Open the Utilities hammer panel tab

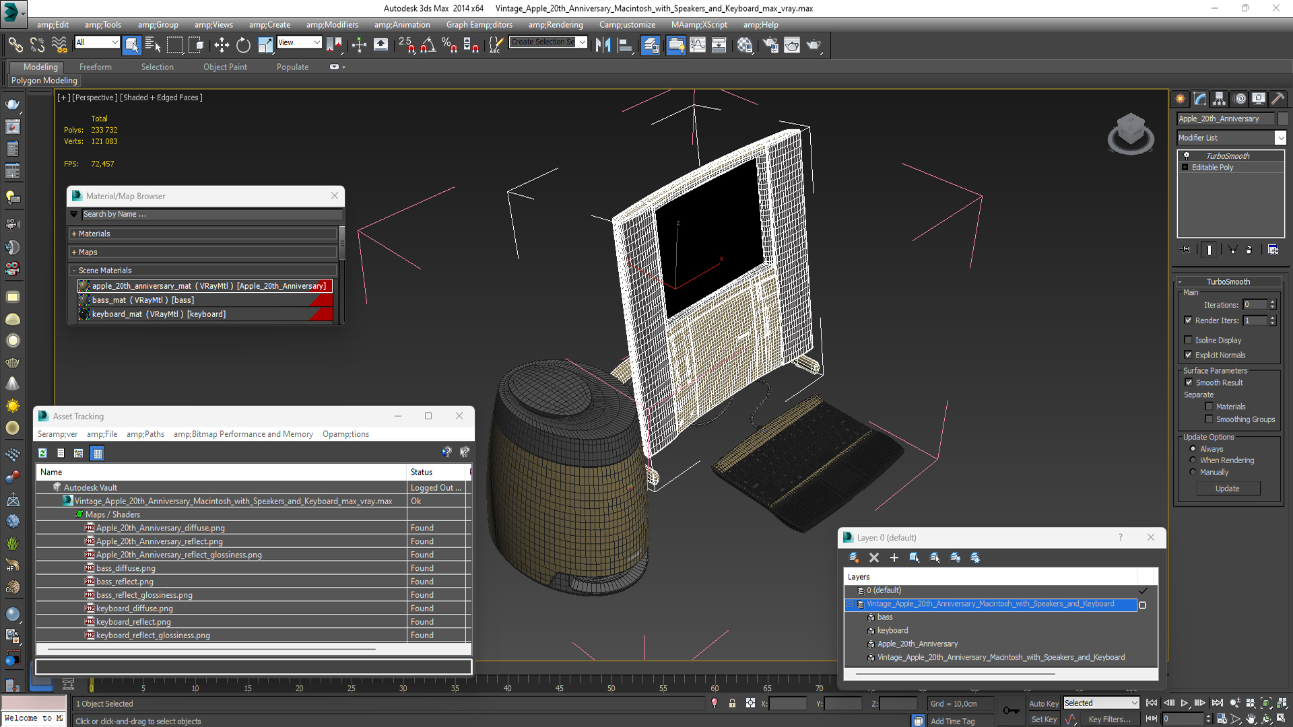(1278, 99)
